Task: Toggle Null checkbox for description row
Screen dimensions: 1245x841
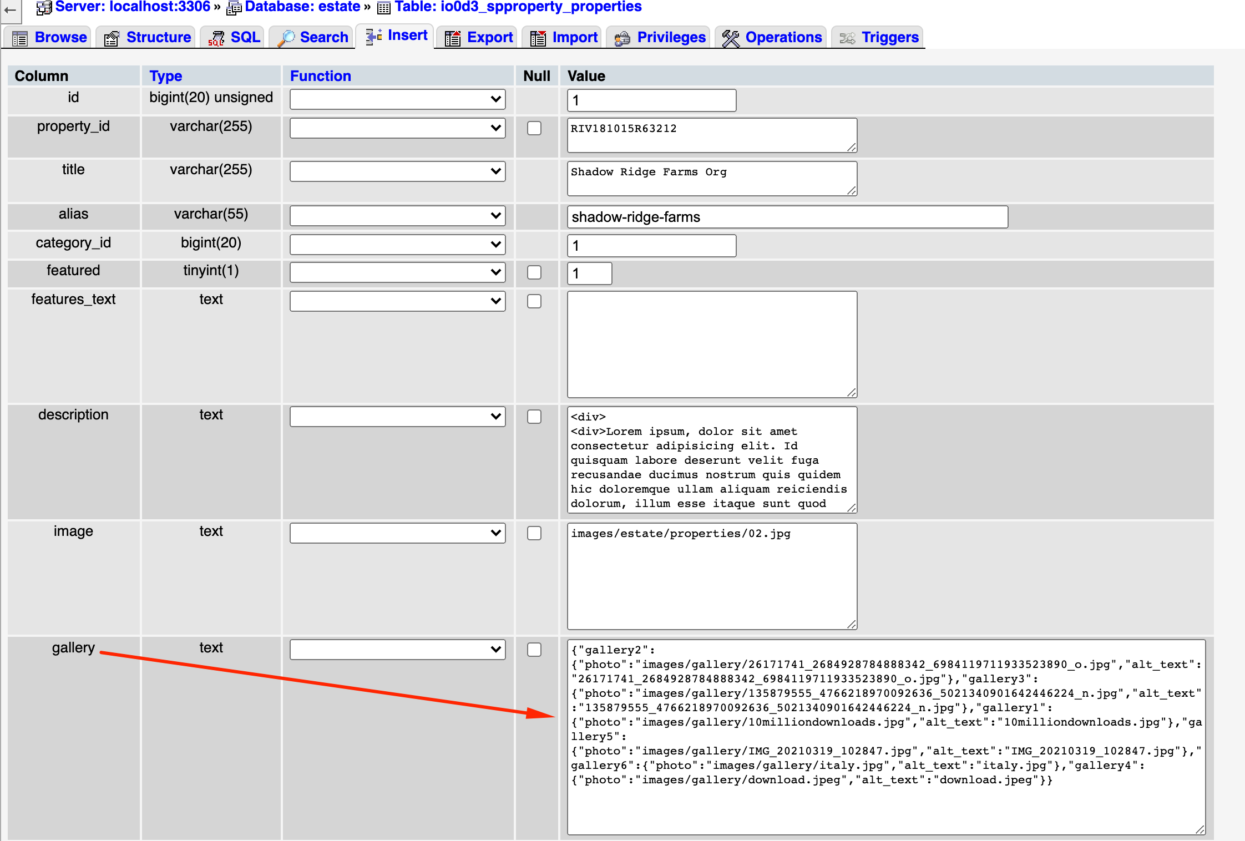Action: [534, 417]
